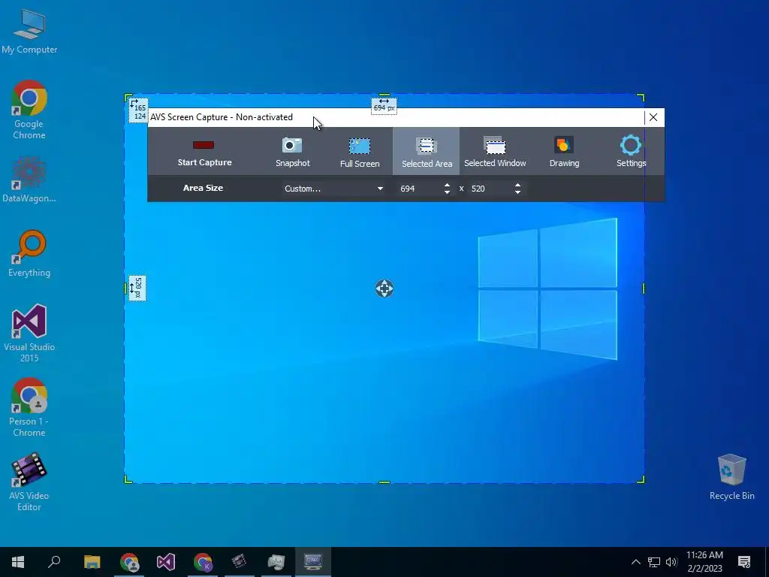Image resolution: width=769 pixels, height=577 pixels.
Task: Increase area height with up arrow
Action: (517, 185)
